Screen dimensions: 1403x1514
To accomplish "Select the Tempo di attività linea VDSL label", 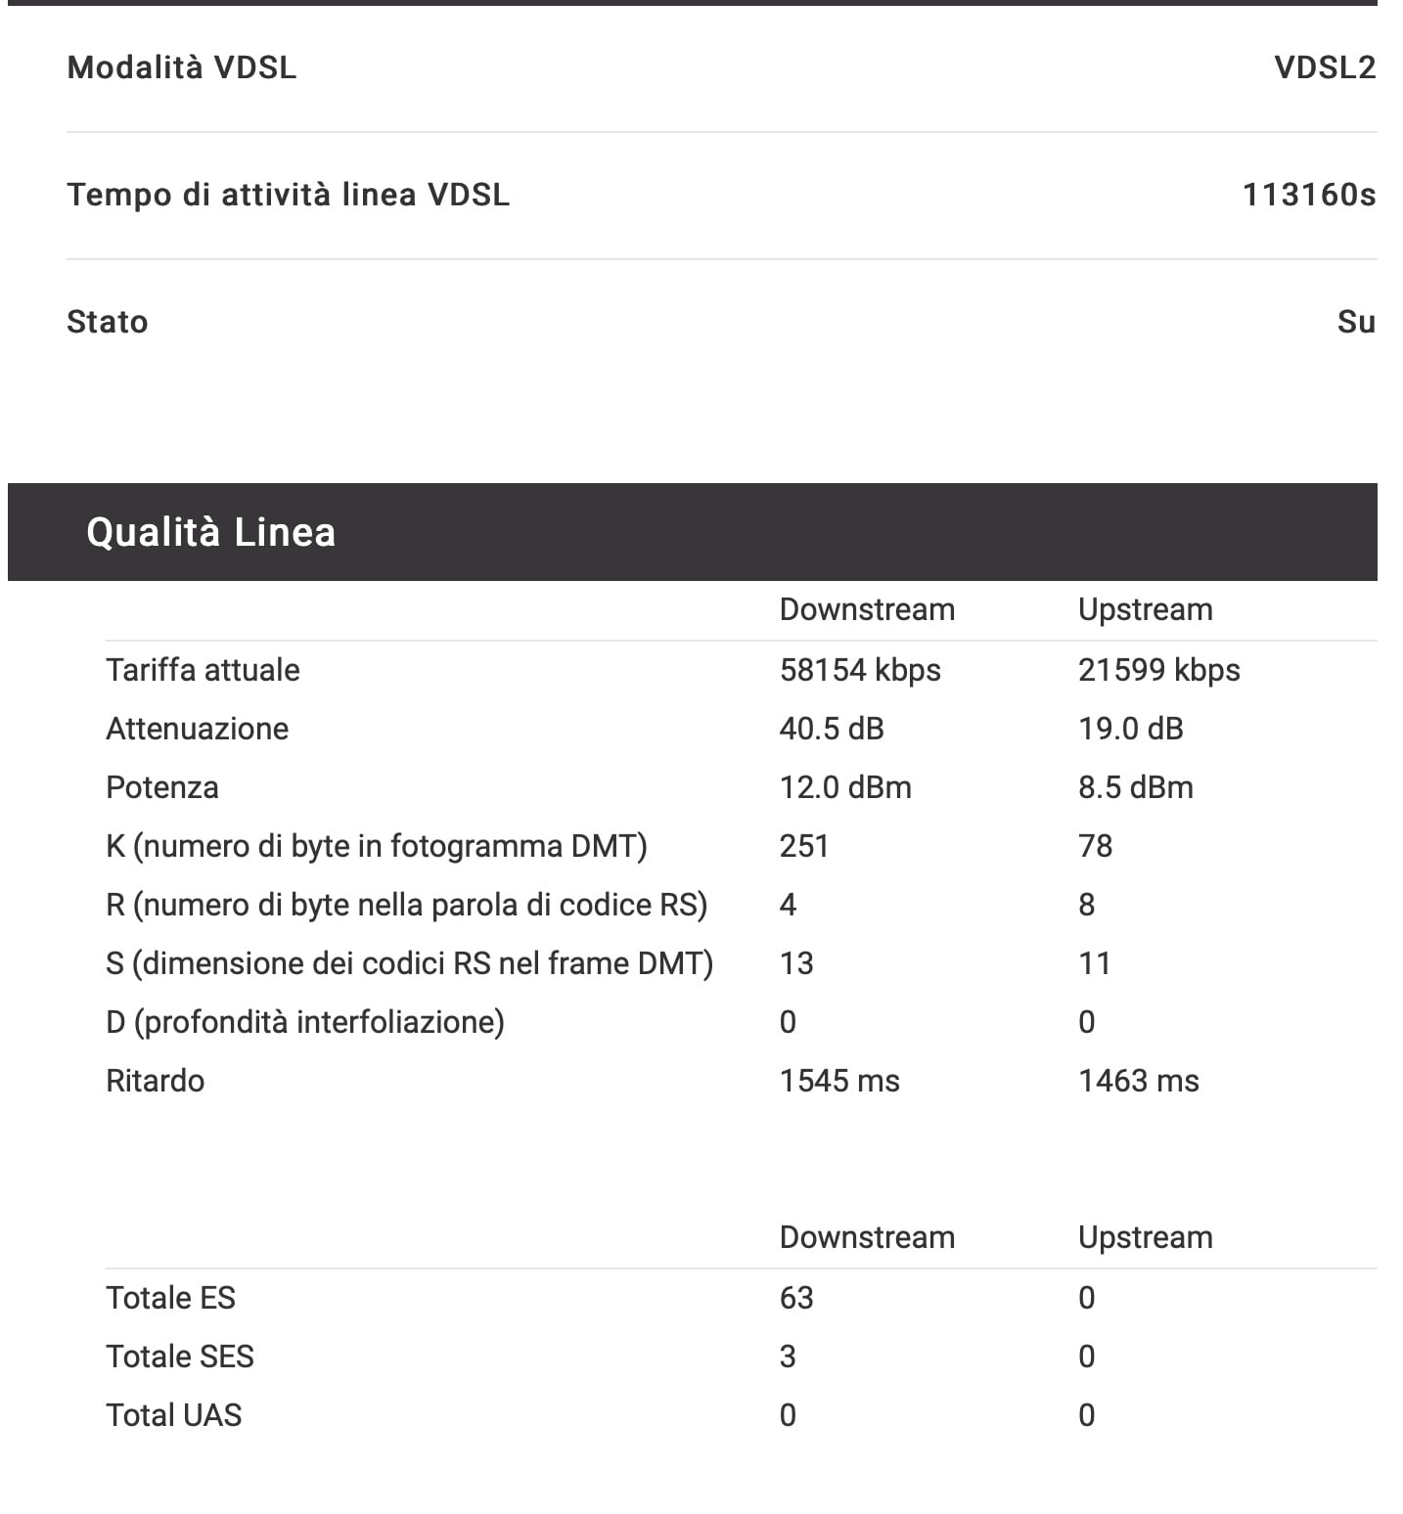I will 289,195.
